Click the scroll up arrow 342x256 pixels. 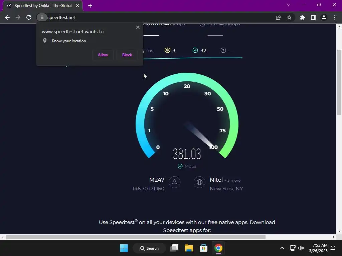(339, 27)
